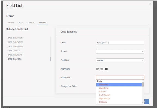Viewport: 157px width, 108px height.
Task: Open the Format dropdown
Action: [120, 52]
